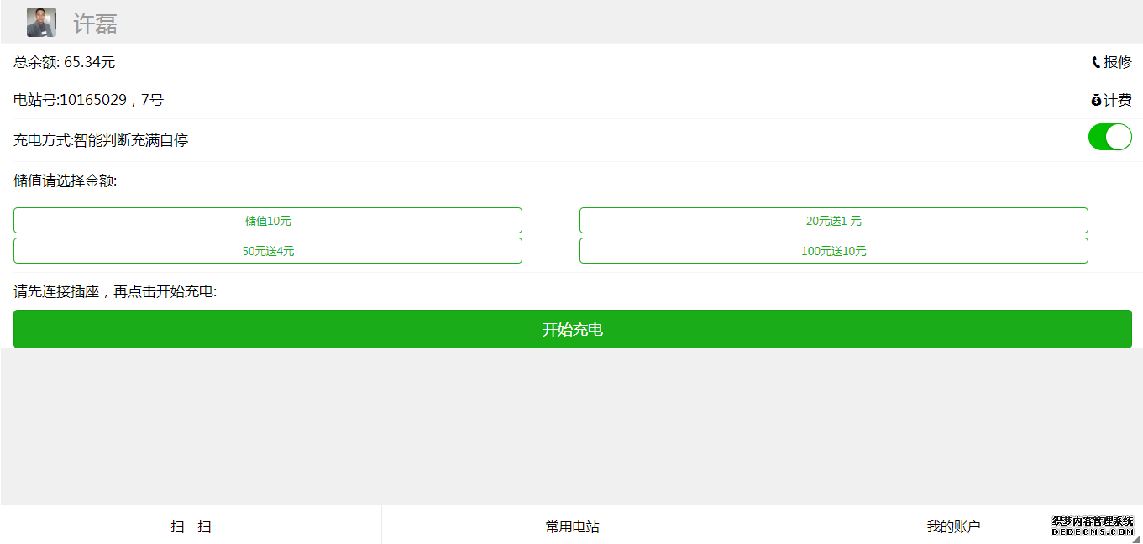Select the 储值10元 recharge option

[268, 221]
